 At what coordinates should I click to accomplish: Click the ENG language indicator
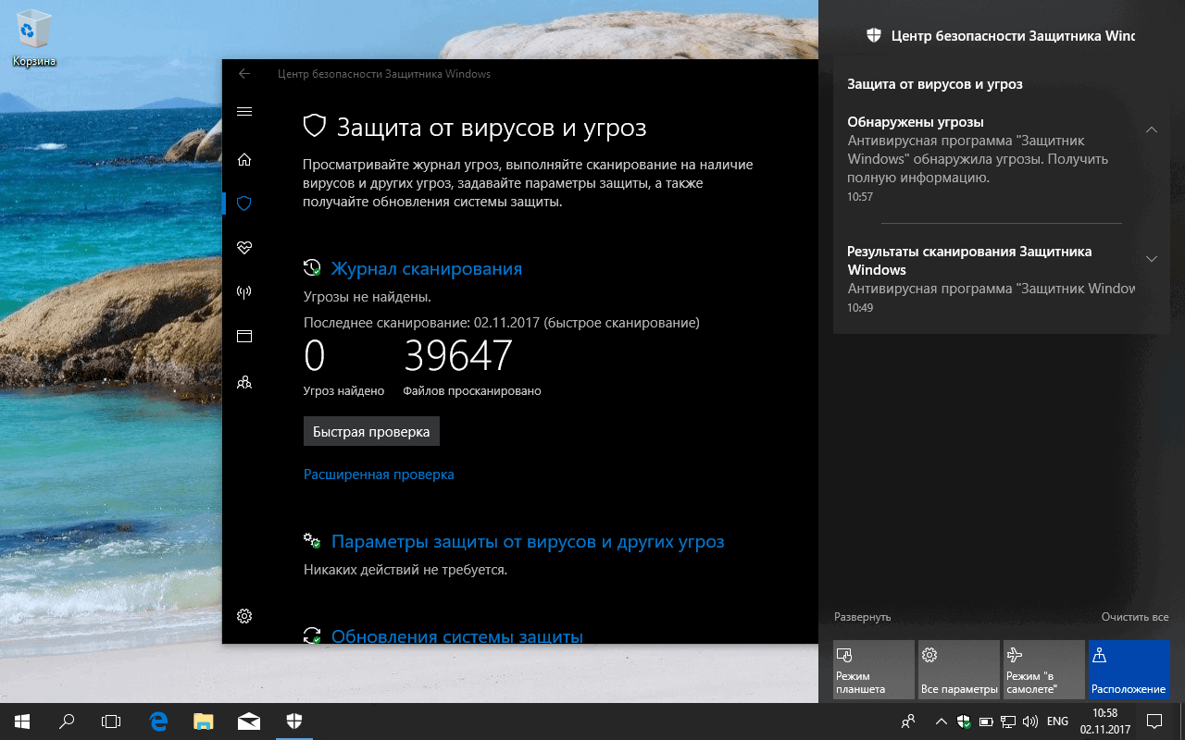tap(1056, 721)
